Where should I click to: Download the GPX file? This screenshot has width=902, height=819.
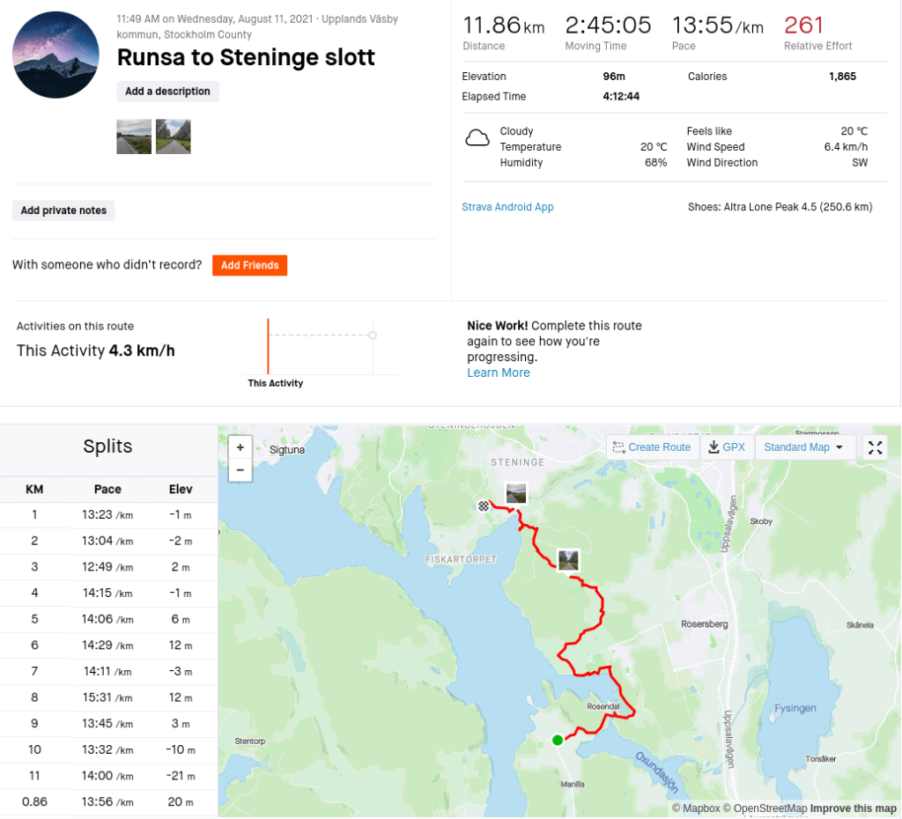point(727,447)
